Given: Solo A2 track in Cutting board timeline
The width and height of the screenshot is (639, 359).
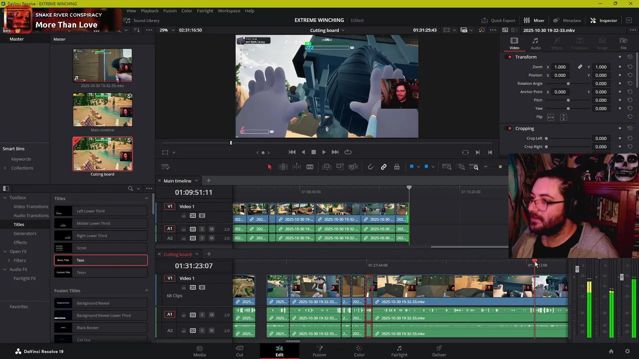Looking at the screenshot, I should pyautogui.click(x=202, y=331).
